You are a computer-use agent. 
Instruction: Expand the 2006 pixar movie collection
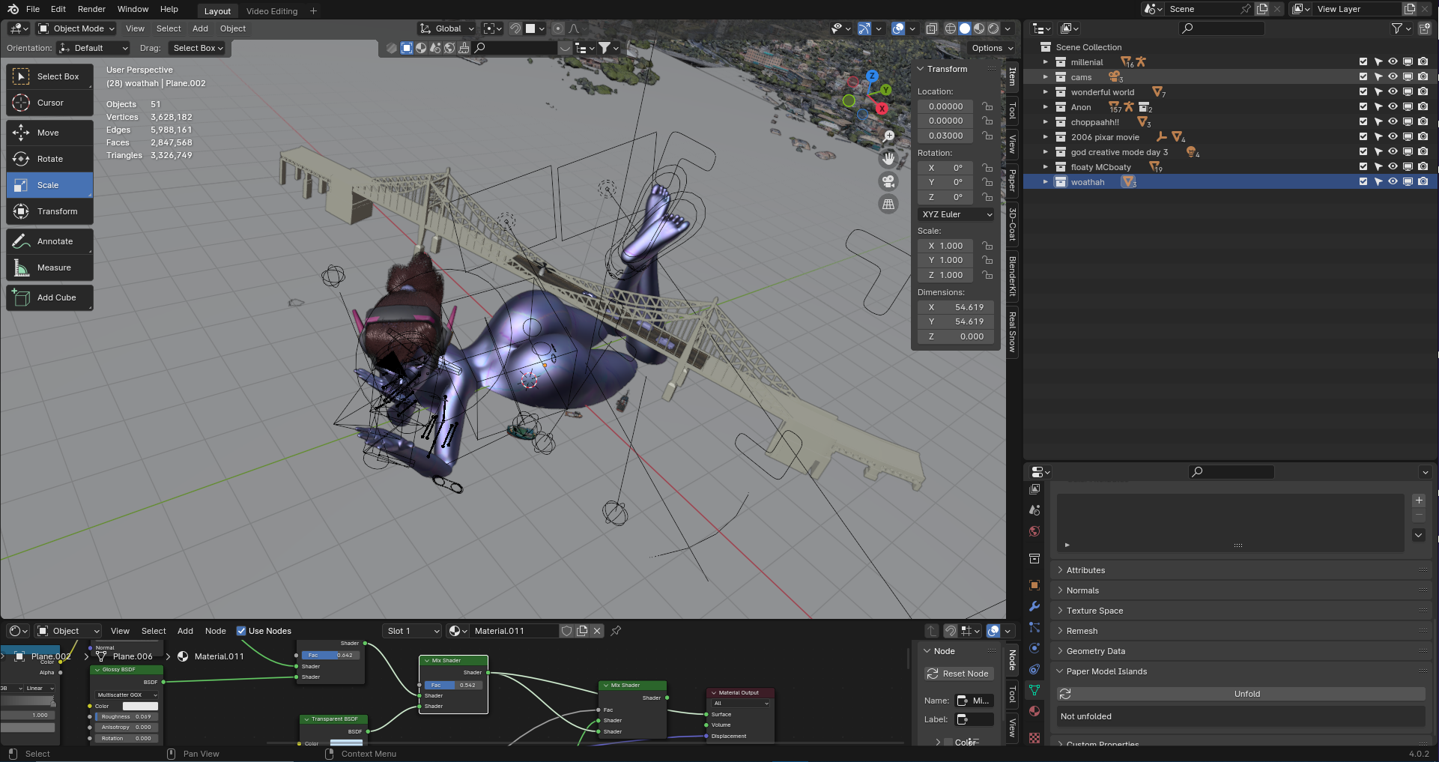1046,137
